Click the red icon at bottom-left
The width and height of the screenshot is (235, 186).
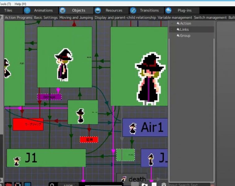(8, 184)
